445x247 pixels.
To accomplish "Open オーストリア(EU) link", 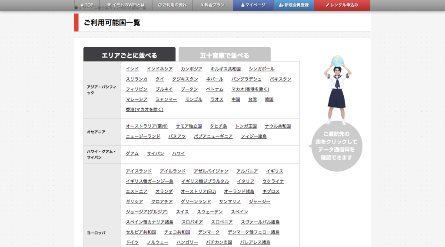I will point(198,192).
